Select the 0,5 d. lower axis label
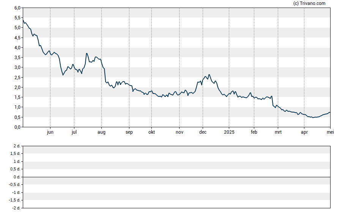The image size is (337, 214). click(15, 169)
